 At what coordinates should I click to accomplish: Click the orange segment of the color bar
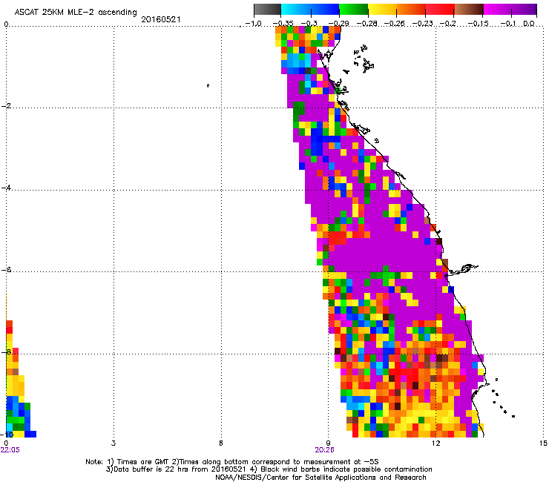[x=411, y=10]
